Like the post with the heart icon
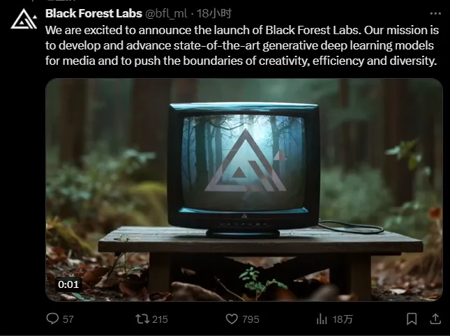450x336 pixels. click(232, 319)
